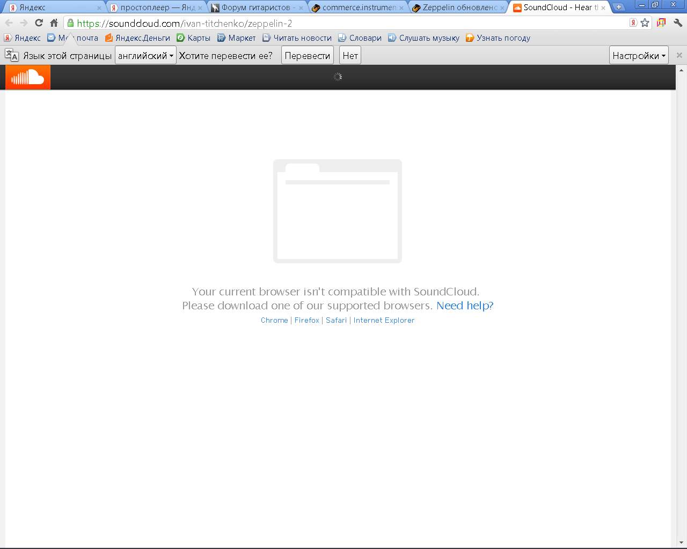Minimize the browser window
Viewport: 687px width, 549px height.
pos(642,5)
